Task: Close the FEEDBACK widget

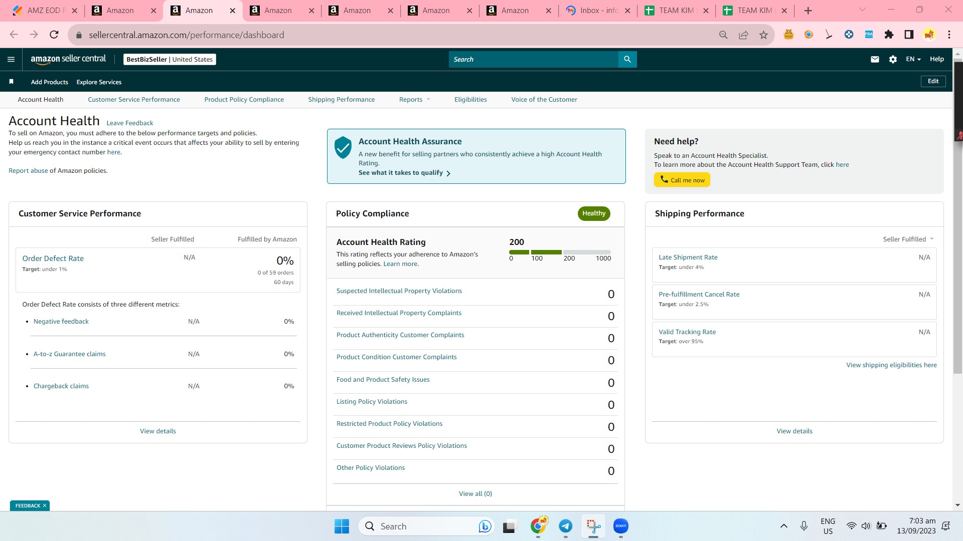Action: click(x=45, y=505)
